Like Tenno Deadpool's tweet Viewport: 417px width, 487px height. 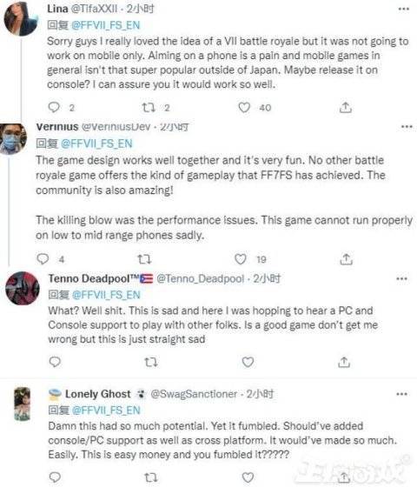pos(248,362)
